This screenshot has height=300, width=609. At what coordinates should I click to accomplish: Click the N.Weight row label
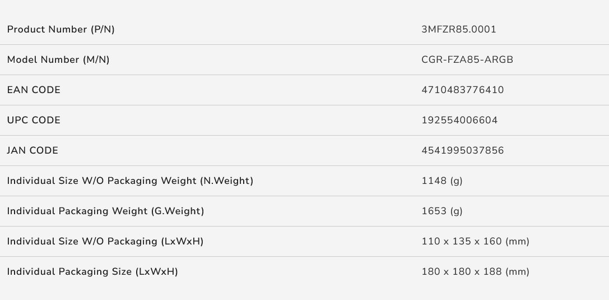pos(130,181)
